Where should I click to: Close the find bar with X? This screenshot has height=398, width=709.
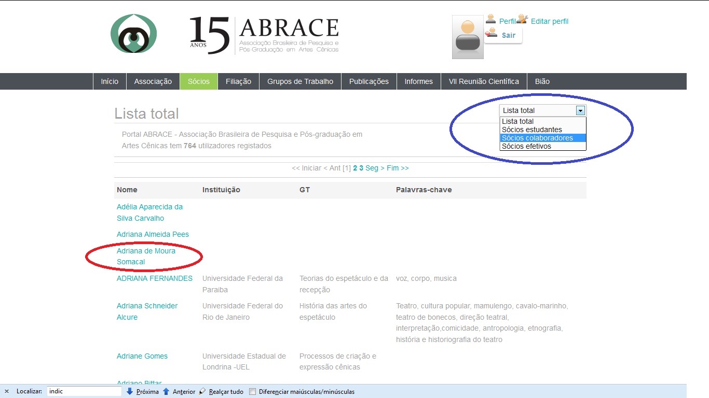click(7, 392)
